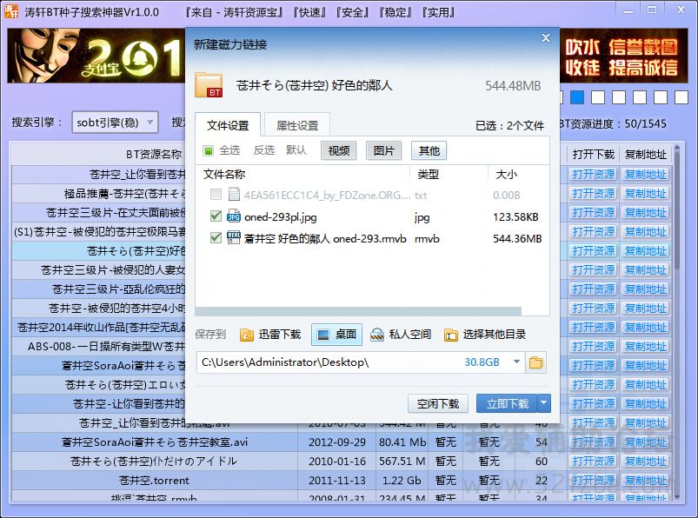Click the BT folder icon in dialog header

point(209,85)
